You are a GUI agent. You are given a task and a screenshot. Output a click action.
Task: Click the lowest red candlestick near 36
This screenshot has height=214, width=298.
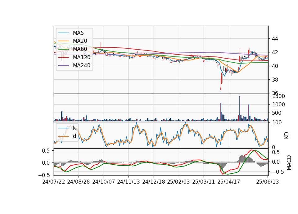[x=221, y=89]
